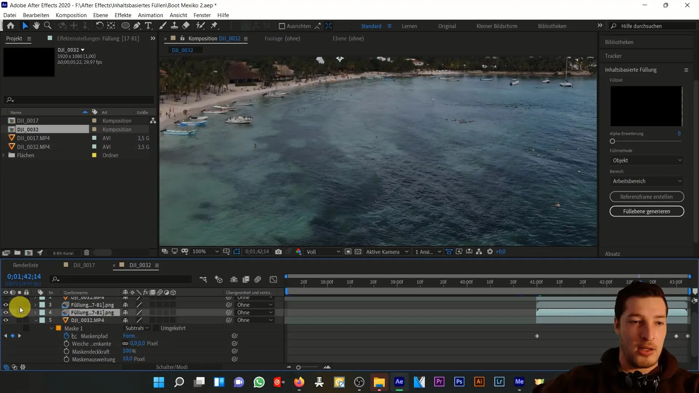Toggle Maskendeckkraft stopwatch
This screenshot has height=393, width=699.
pos(66,352)
